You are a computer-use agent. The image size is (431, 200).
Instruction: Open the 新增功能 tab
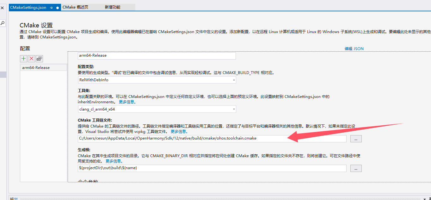pyautogui.click(x=113, y=7)
